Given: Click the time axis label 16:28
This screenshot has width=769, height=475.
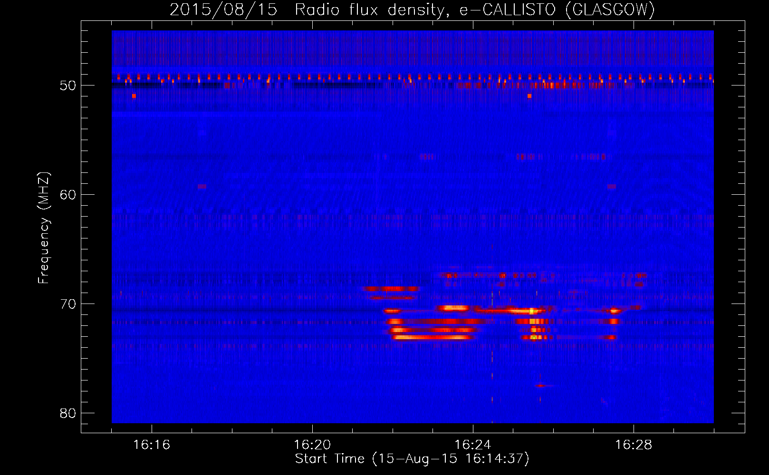Looking at the screenshot, I should (x=634, y=445).
